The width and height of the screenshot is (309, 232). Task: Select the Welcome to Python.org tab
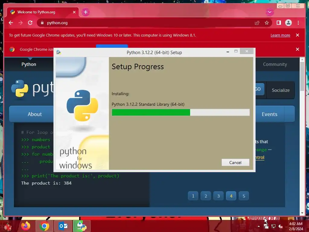(x=43, y=12)
